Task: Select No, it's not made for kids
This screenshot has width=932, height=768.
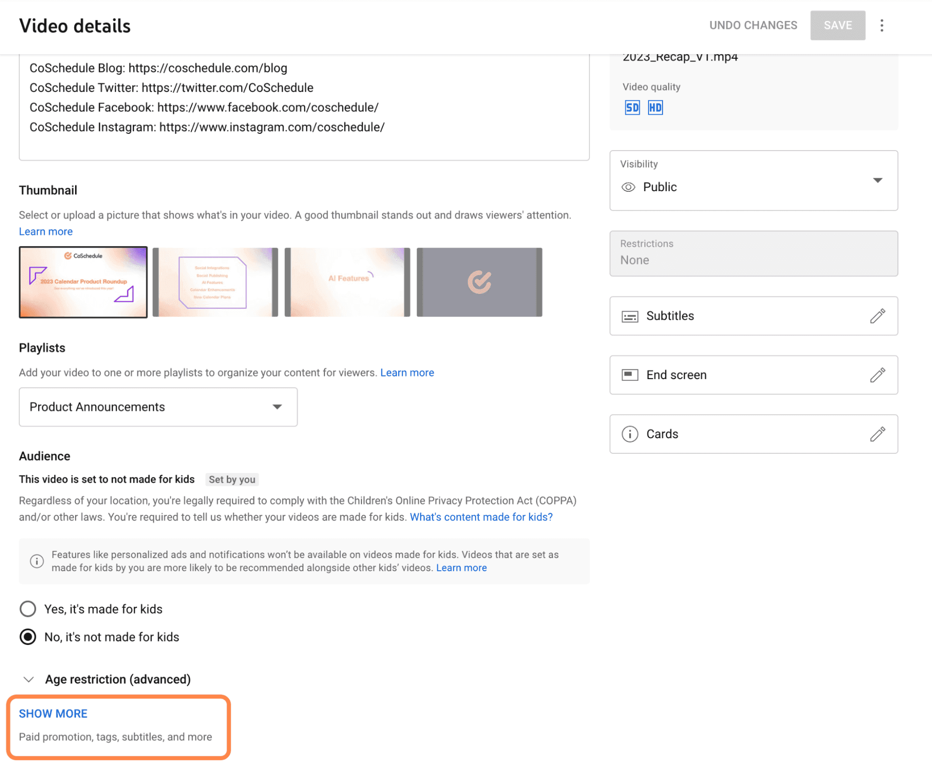Action: tap(28, 637)
